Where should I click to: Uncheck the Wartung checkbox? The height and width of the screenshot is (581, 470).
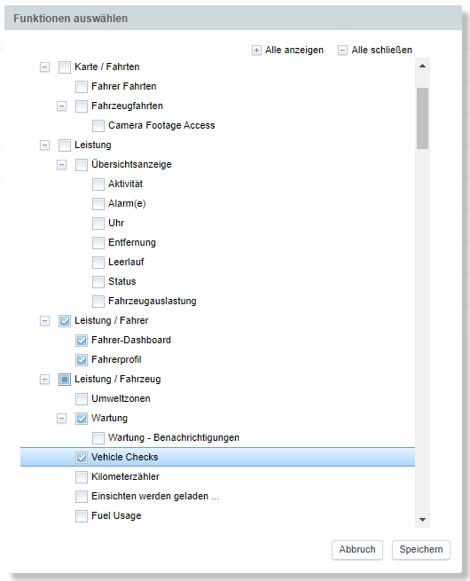click(82, 419)
